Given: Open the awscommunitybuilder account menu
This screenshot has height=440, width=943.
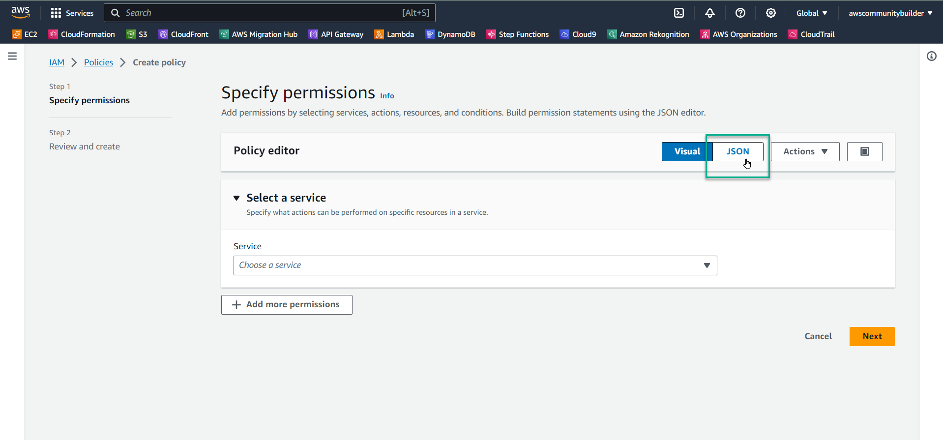Looking at the screenshot, I should [890, 13].
